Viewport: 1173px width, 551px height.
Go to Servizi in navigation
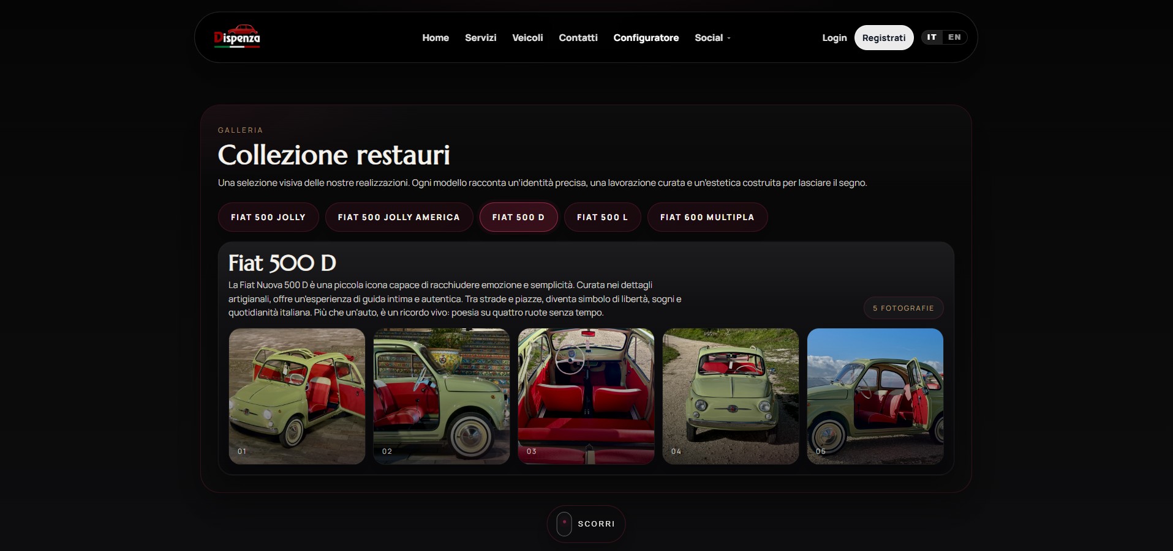[481, 38]
